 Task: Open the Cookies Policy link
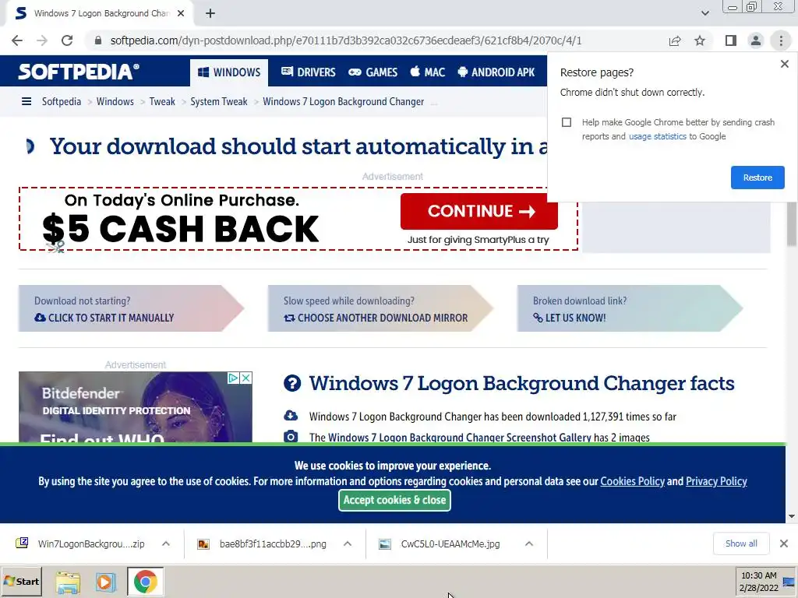pos(632,481)
